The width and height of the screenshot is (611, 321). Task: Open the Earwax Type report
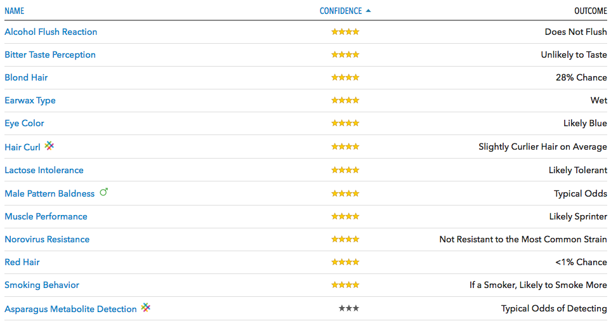coord(30,100)
